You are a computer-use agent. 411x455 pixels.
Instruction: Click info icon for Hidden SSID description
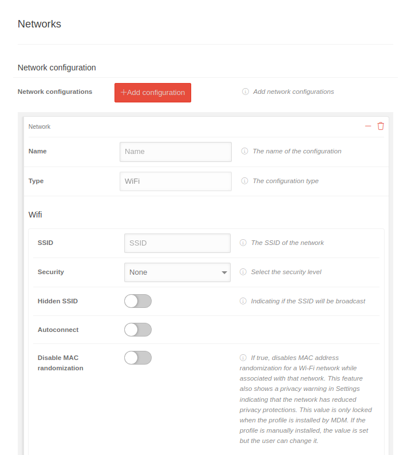tap(243, 301)
